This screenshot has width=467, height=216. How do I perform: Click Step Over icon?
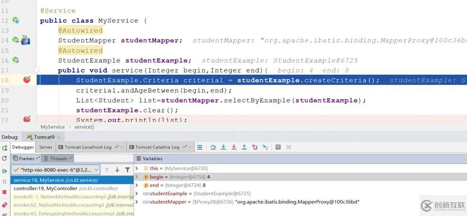point(213,147)
